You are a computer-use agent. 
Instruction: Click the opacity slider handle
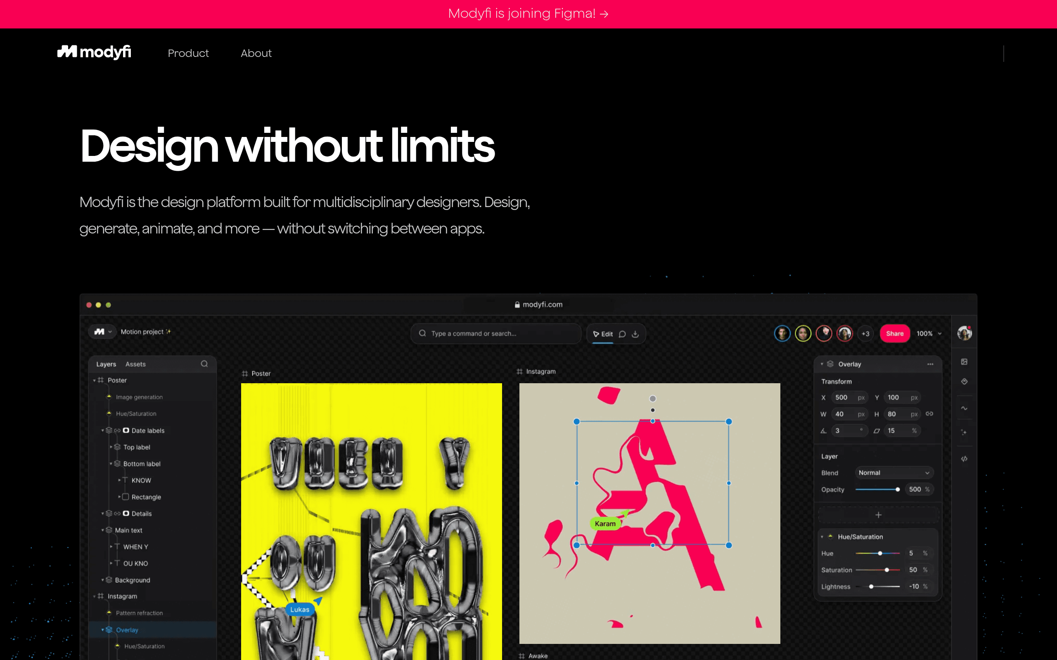click(898, 490)
